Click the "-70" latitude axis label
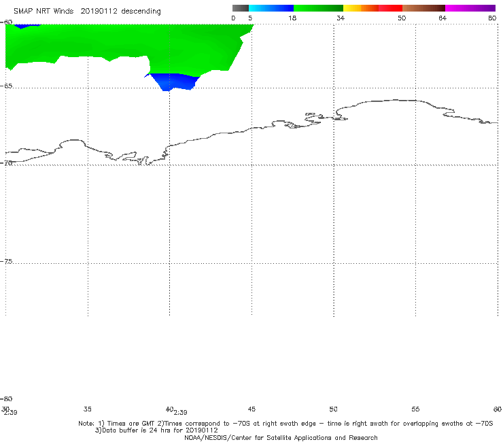Image resolution: width=503 pixels, height=442 pixels. 6,163
